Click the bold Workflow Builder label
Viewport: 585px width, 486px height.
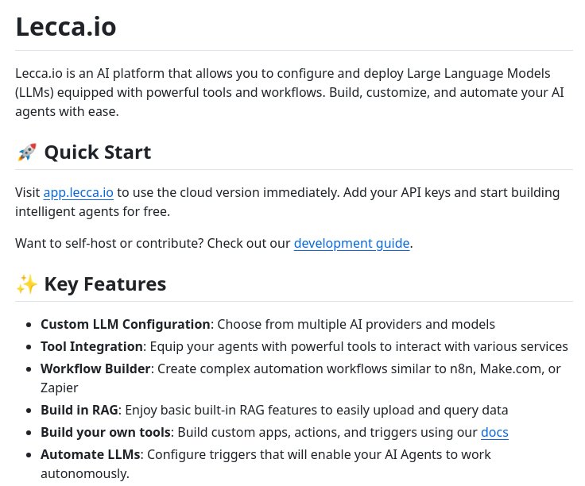click(x=95, y=369)
